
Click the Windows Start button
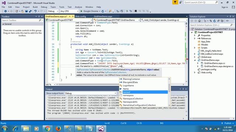5,129
